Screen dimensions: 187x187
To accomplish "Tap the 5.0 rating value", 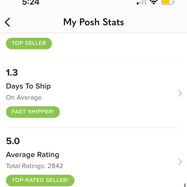I will [13, 141].
